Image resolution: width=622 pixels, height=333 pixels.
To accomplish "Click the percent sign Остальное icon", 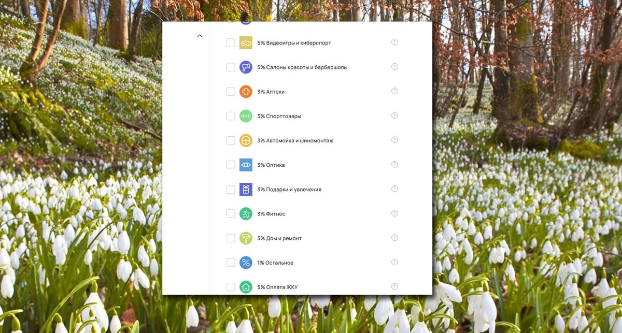I will pyautogui.click(x=246, y=263).
